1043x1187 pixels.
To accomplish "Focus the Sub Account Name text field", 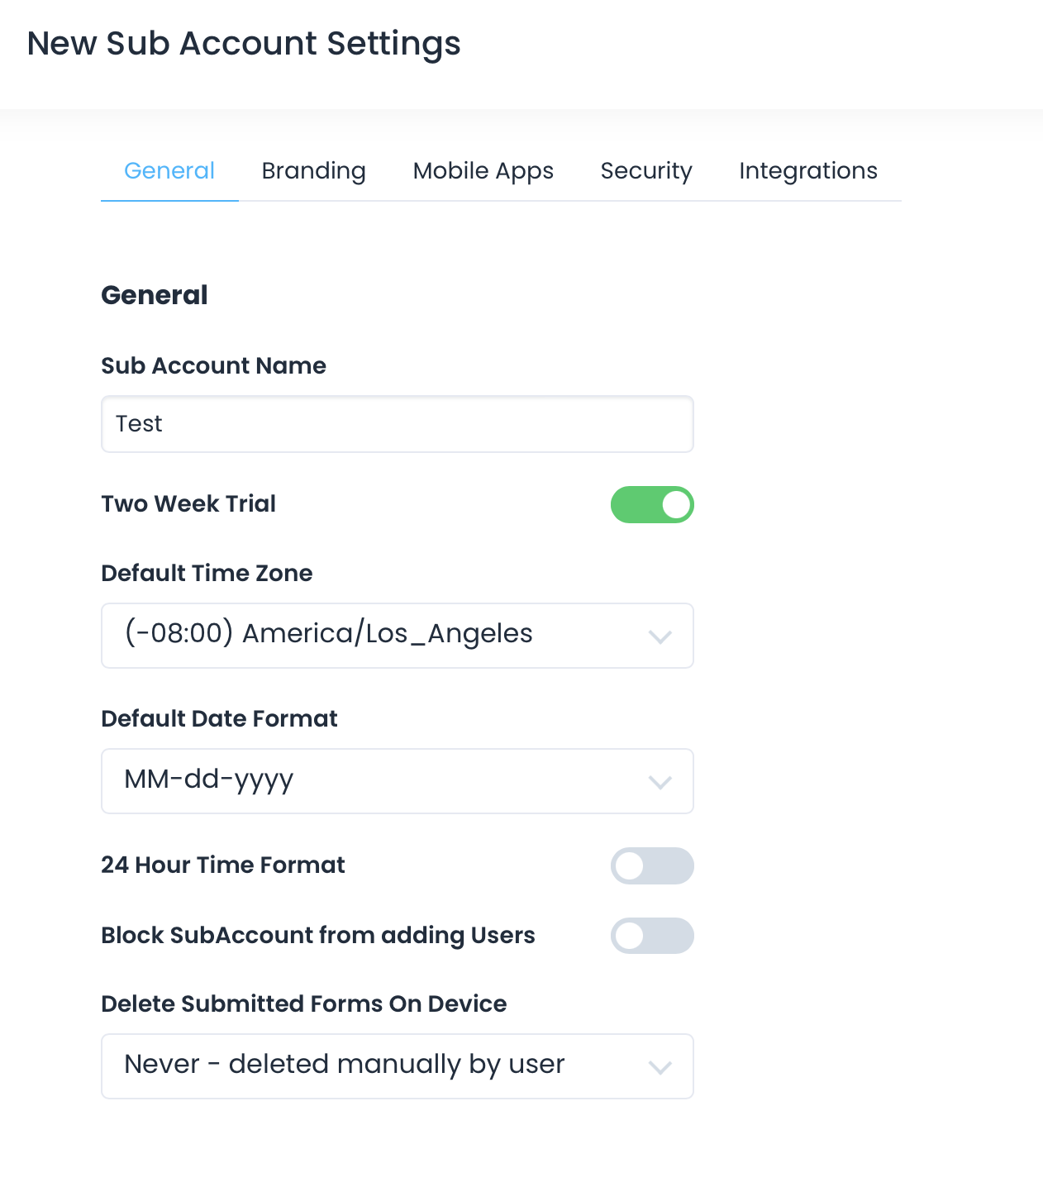I will [x=397, y=424].
